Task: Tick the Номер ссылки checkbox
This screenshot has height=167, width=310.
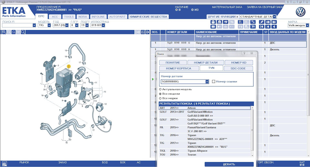Action: pyautogui.click(x=213, y=81)
